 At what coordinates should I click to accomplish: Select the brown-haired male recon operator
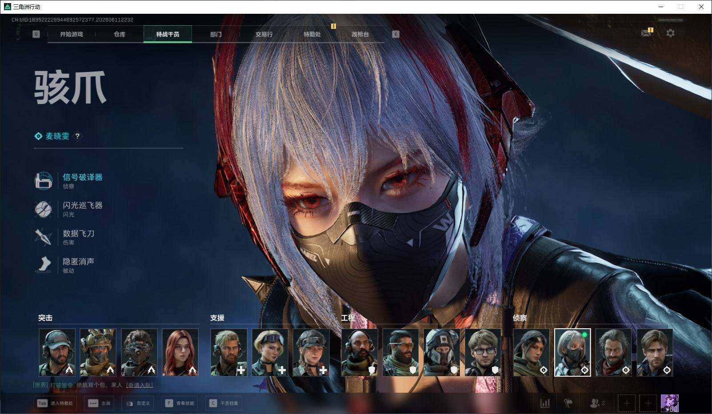pyautogui.click(x=655, y=352)
